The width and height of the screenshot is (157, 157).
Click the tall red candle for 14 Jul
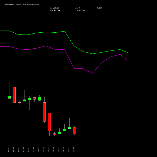tap(14, 95)
